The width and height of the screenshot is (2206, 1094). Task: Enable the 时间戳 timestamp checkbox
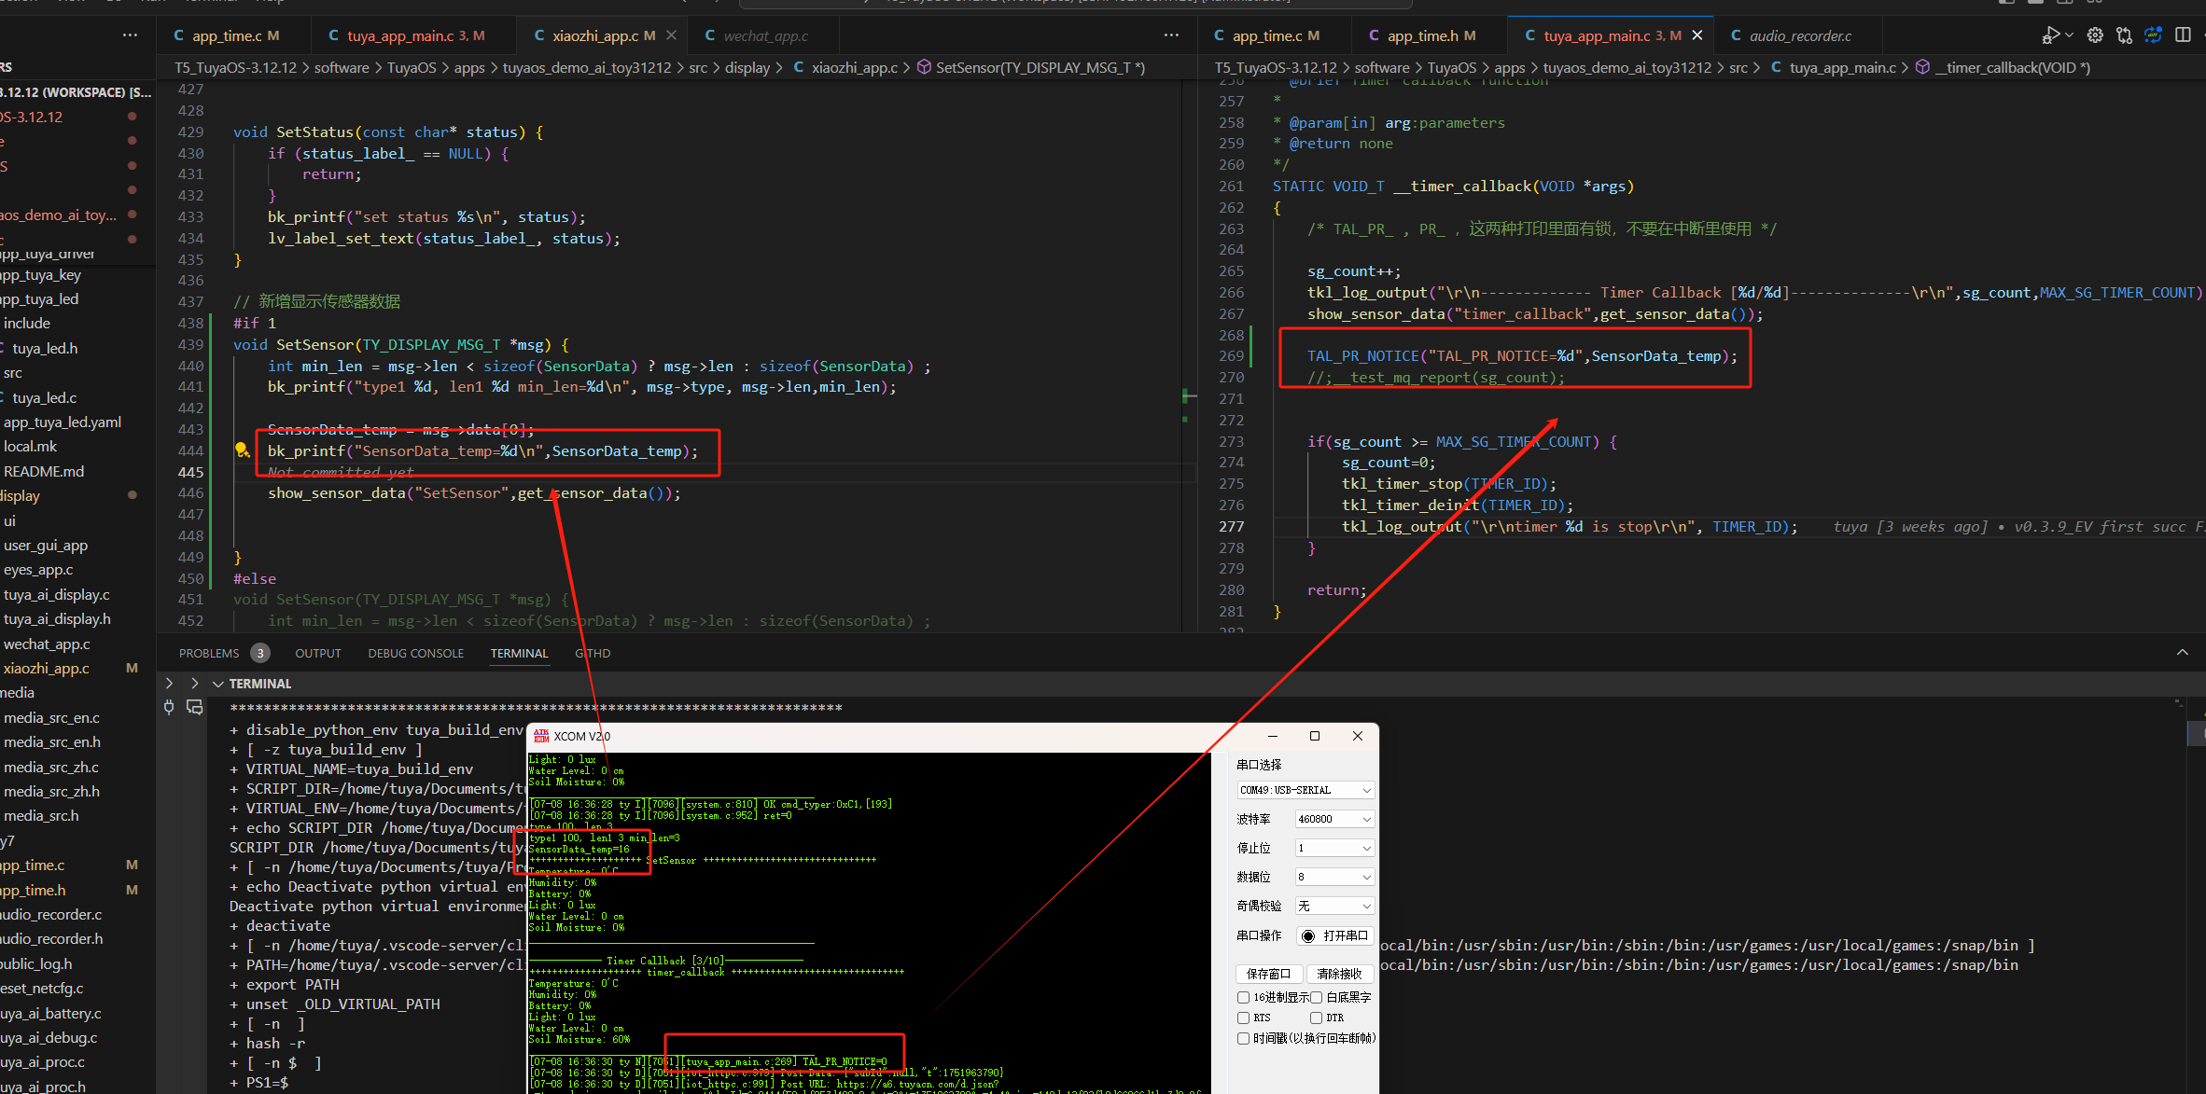click(1243, 1038)
